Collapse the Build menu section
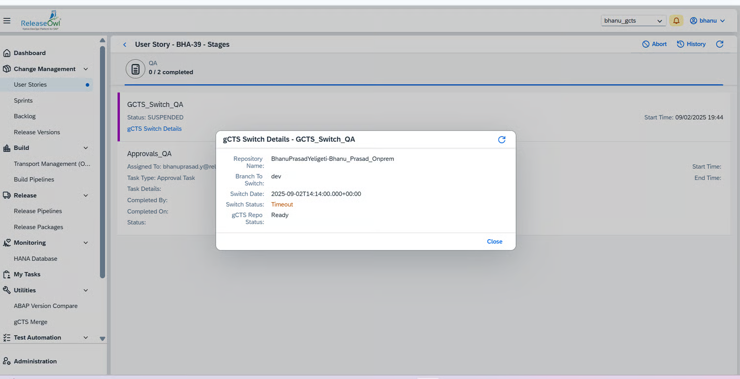 86,148
